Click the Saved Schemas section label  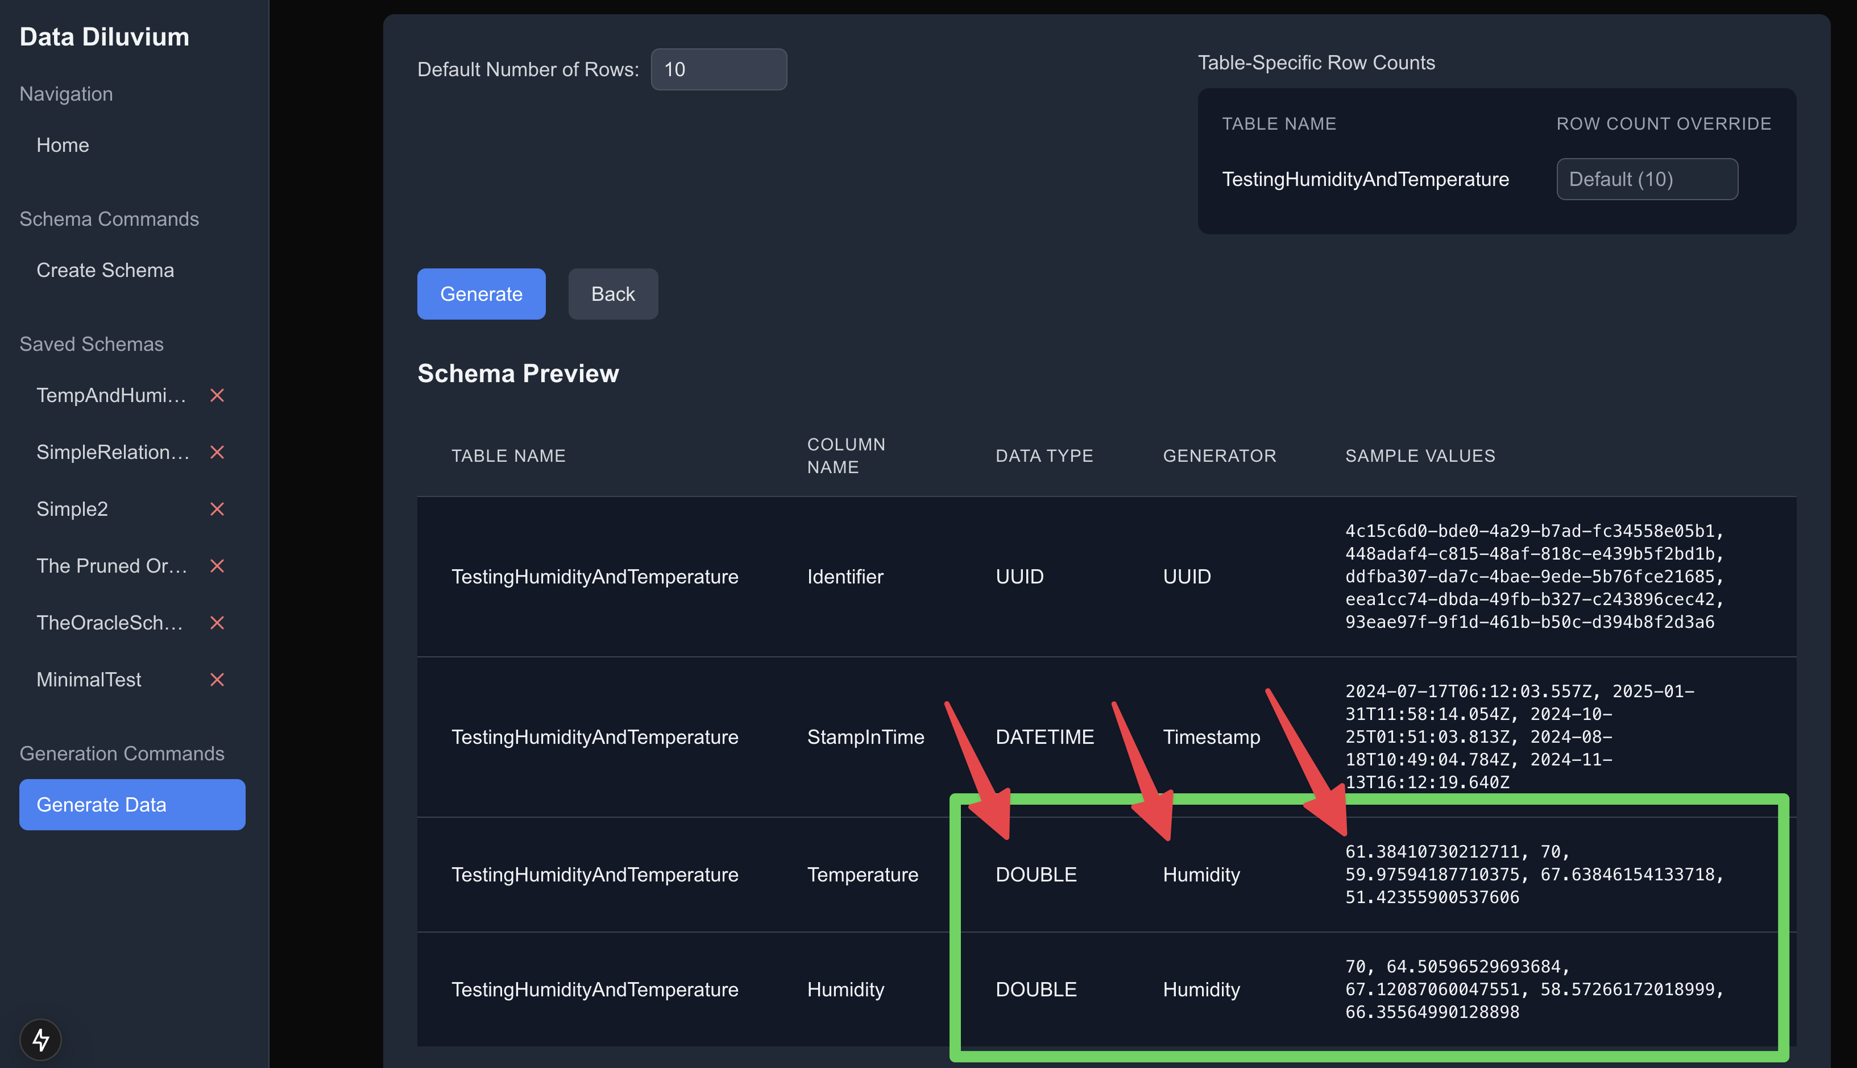(x=91, y=344)
